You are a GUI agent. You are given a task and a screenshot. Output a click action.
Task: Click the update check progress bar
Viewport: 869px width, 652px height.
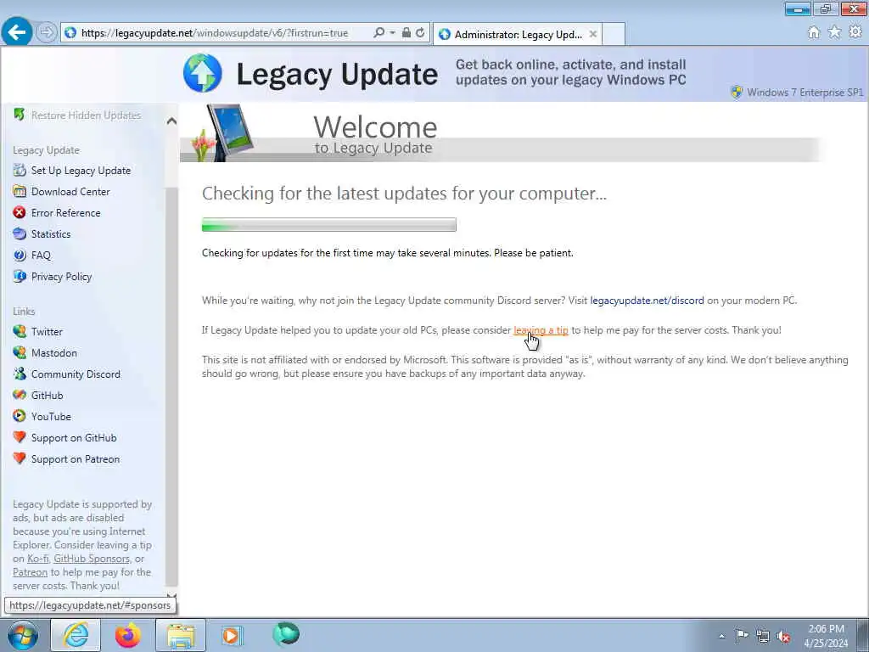[x=329, y=224]
